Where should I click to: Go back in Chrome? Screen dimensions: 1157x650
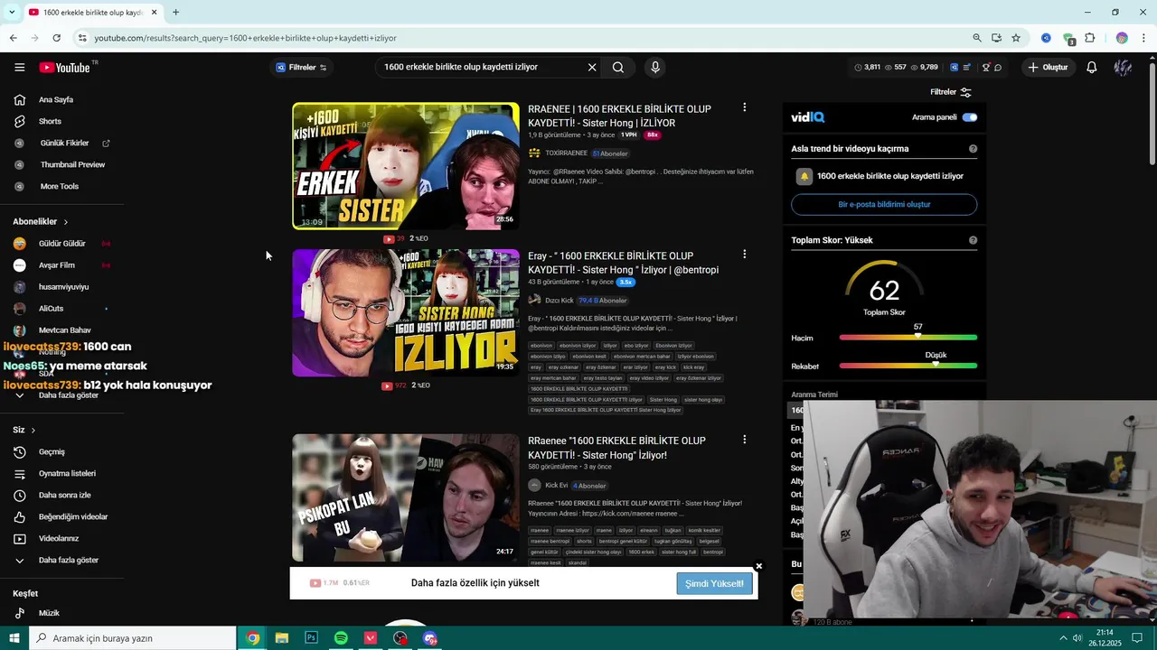click(13, 38)
